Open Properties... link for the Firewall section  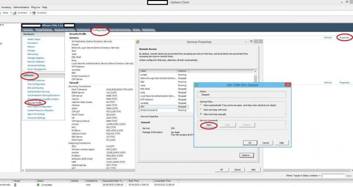[x=345, y=82]
